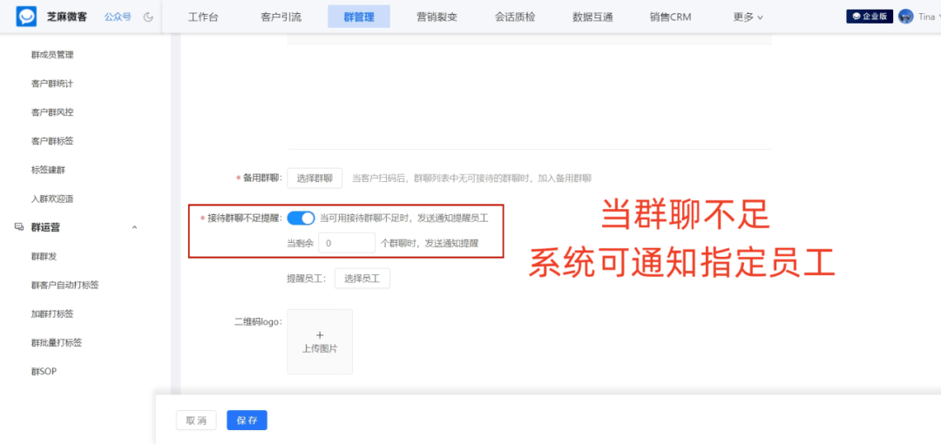Open the 更多 dropdown menu
Screen dimensions: 941x444
tap(748, 17)
